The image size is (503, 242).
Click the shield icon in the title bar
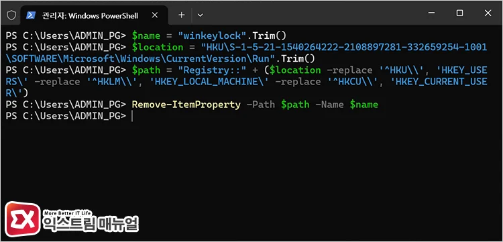[x=11, y=15]
